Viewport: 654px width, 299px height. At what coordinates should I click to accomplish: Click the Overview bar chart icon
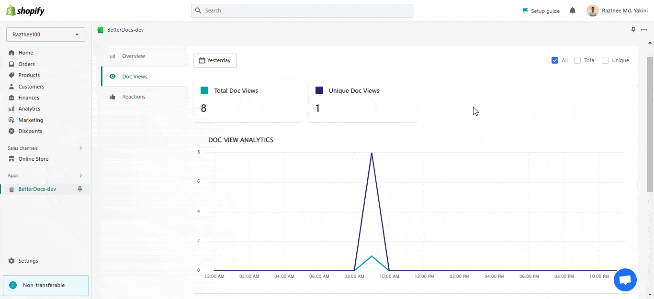point(113,56)
